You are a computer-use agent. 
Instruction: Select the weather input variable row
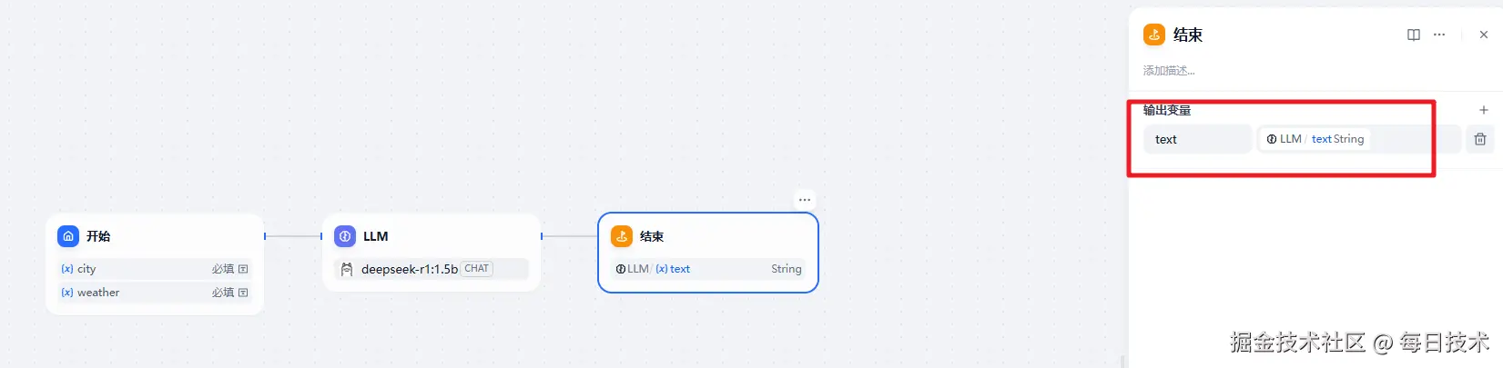[x=155, y=293]
